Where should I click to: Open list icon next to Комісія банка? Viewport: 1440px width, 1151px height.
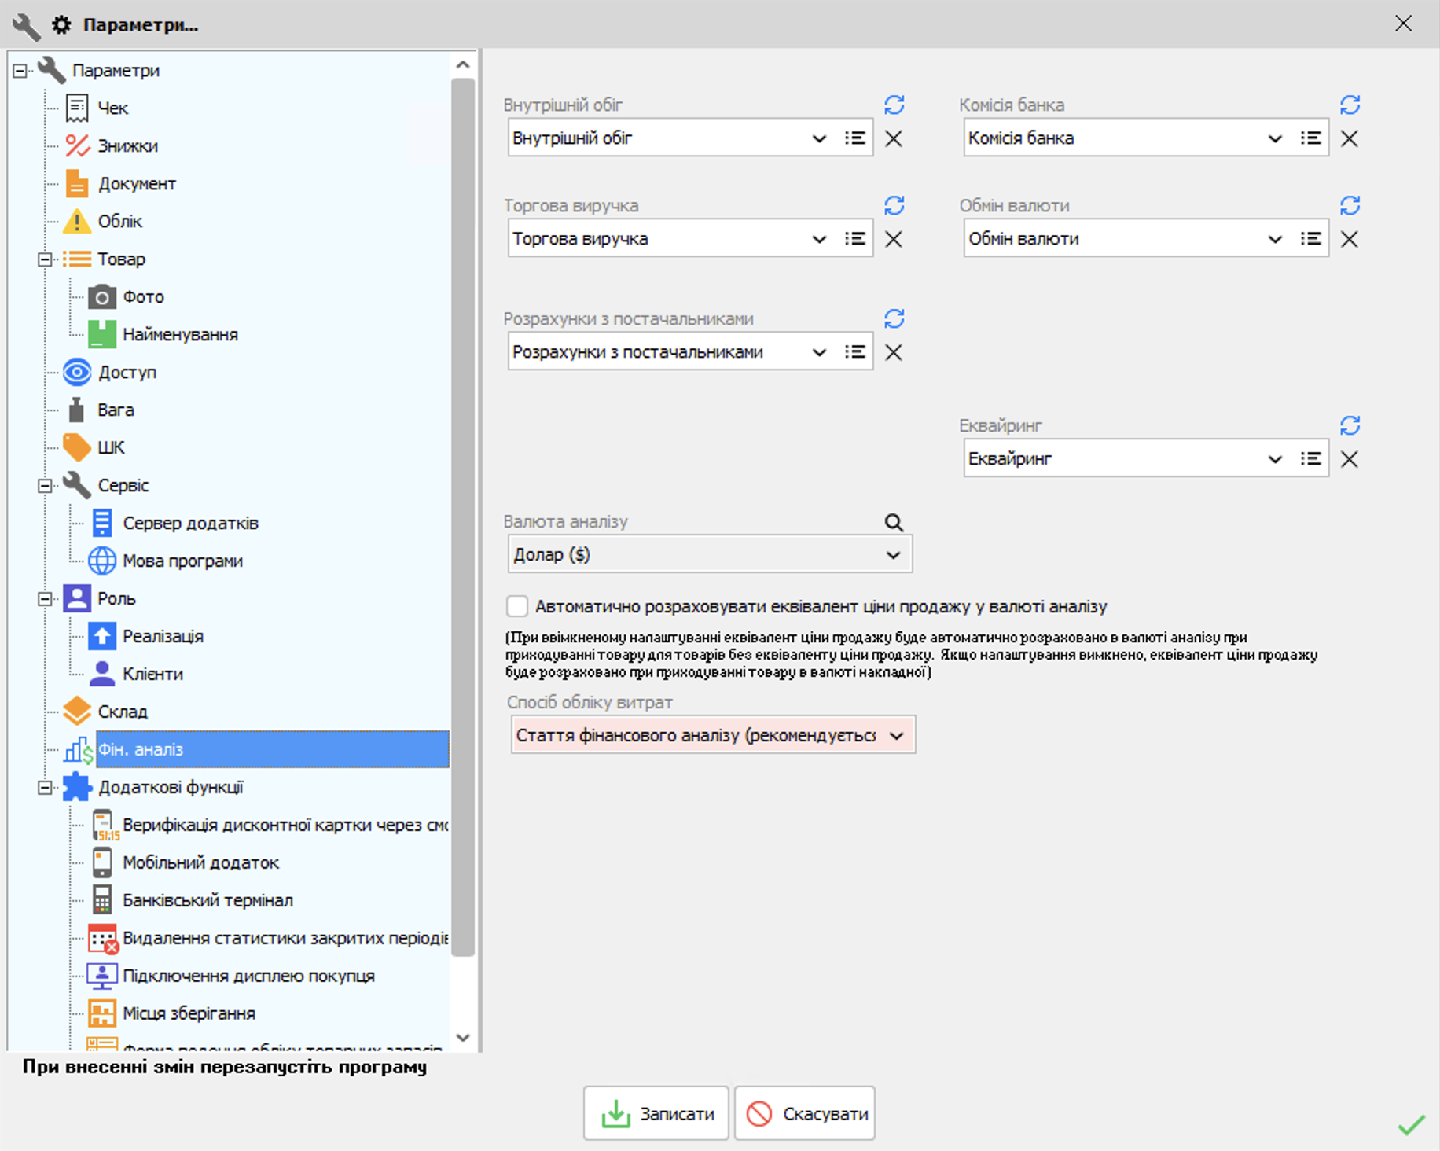click(1310, 138)
